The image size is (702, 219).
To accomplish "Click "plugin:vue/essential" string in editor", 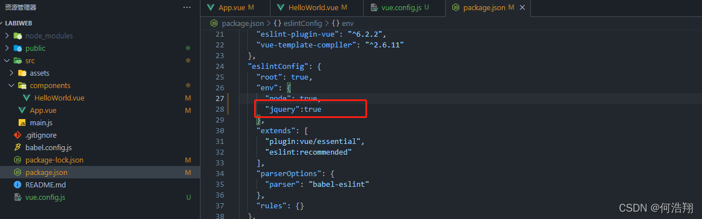I will (x=315, y=141).
